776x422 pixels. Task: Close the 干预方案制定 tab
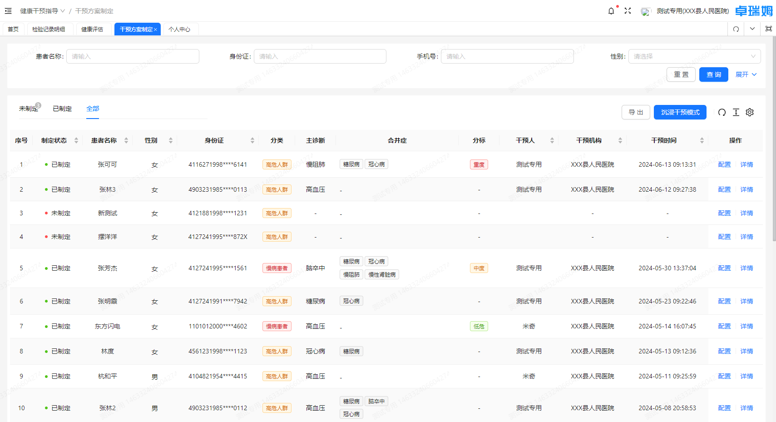155,30
